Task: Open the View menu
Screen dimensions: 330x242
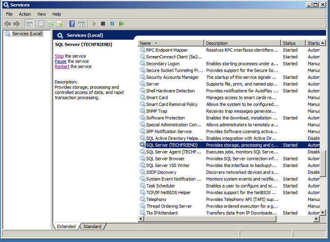Action: [42, 14]
